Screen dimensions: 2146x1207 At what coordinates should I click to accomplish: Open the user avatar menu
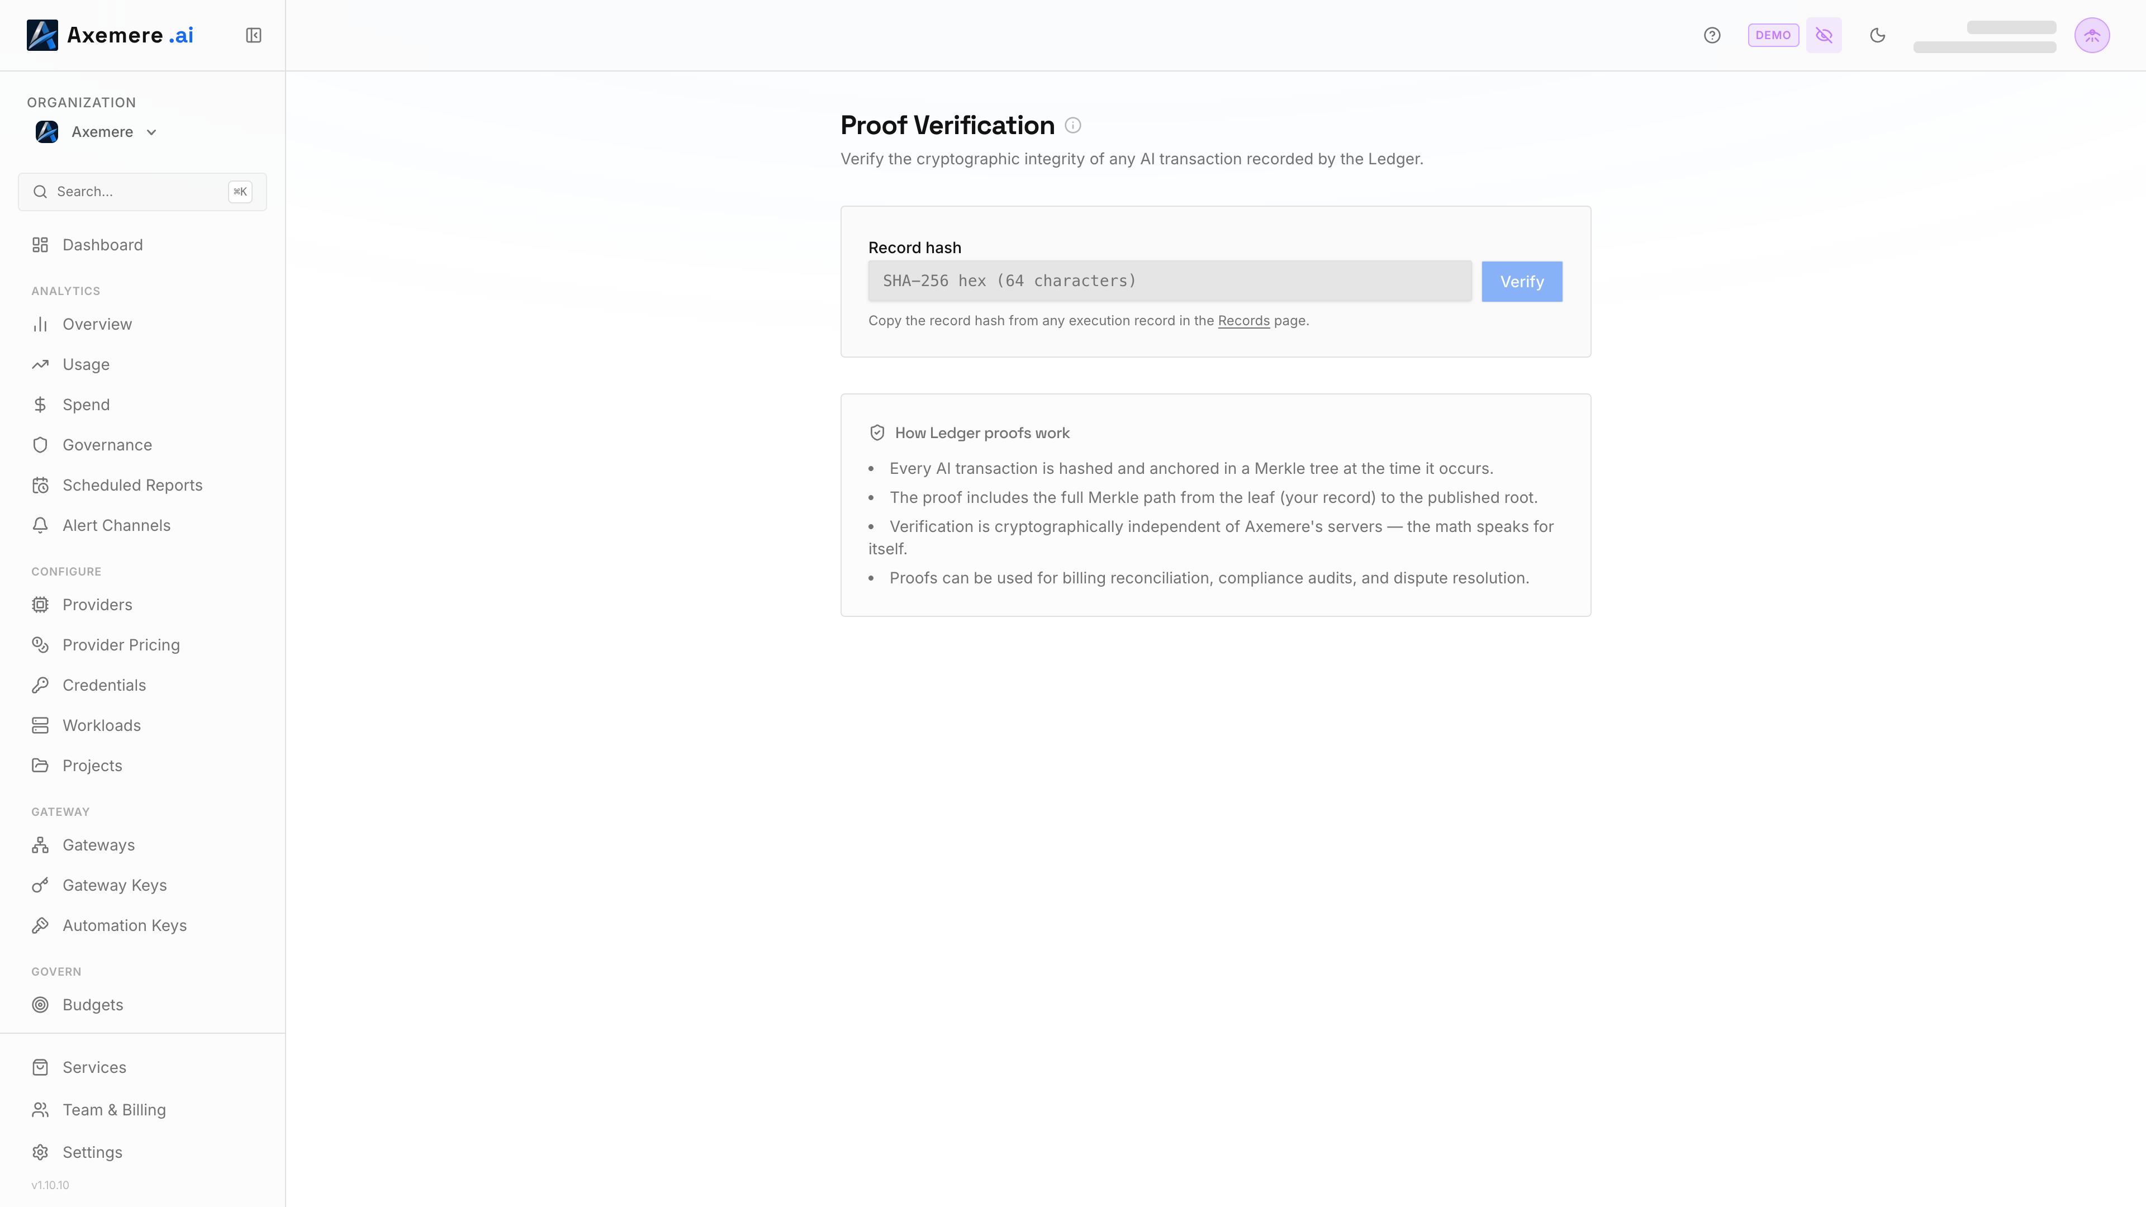coord(2092,35)
